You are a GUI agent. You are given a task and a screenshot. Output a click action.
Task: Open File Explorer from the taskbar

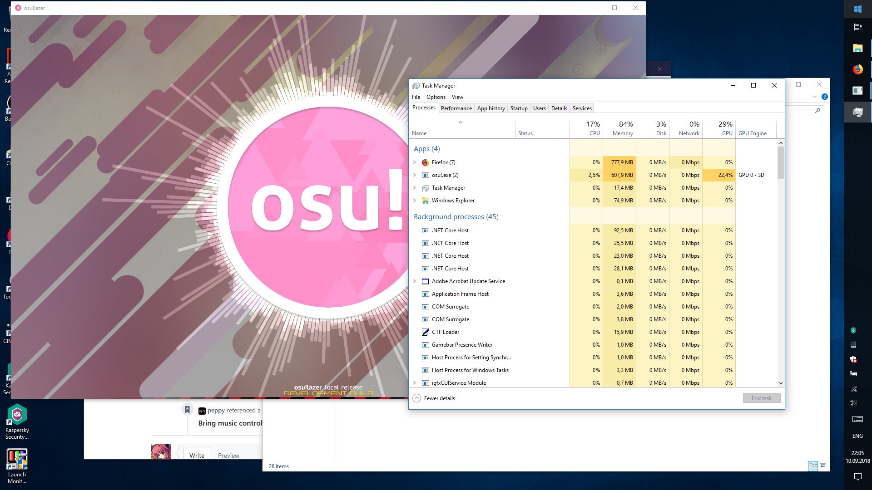(x=857, y=48)
